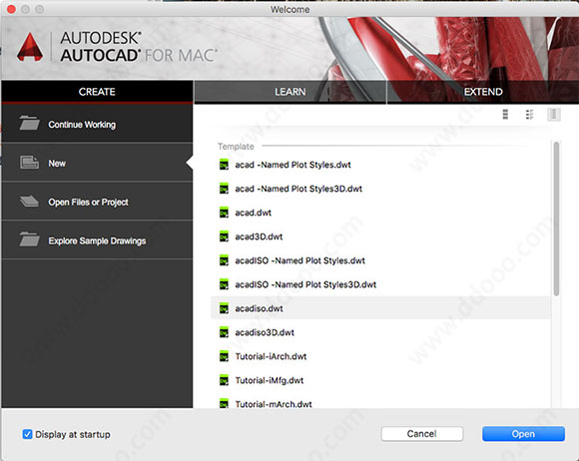Click the Explore Sample Drawings folder icon
The image size is (579, 461).
tap(29, 239)
